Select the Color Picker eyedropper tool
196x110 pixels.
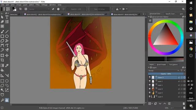click(x=7, y=65)
